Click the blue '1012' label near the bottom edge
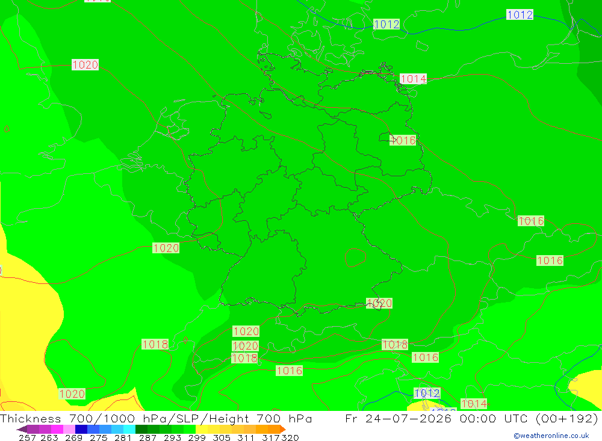Screen dimensions: 602x441 [x=427, y=393]
